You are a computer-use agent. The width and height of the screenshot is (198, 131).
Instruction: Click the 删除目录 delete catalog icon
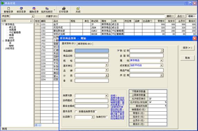34,9
